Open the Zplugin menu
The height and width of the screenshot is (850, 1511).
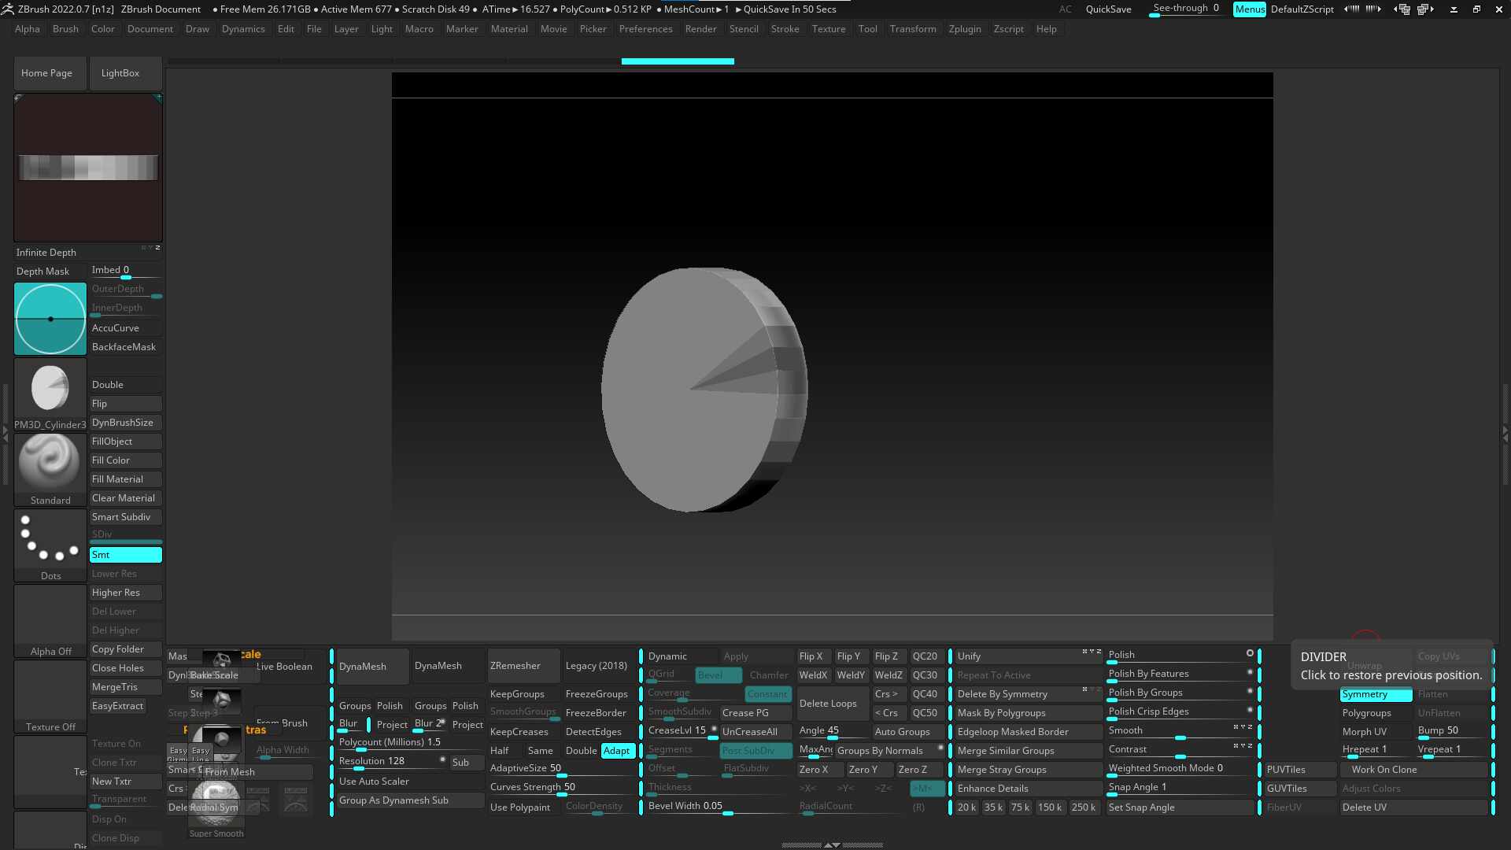(965, 29)
